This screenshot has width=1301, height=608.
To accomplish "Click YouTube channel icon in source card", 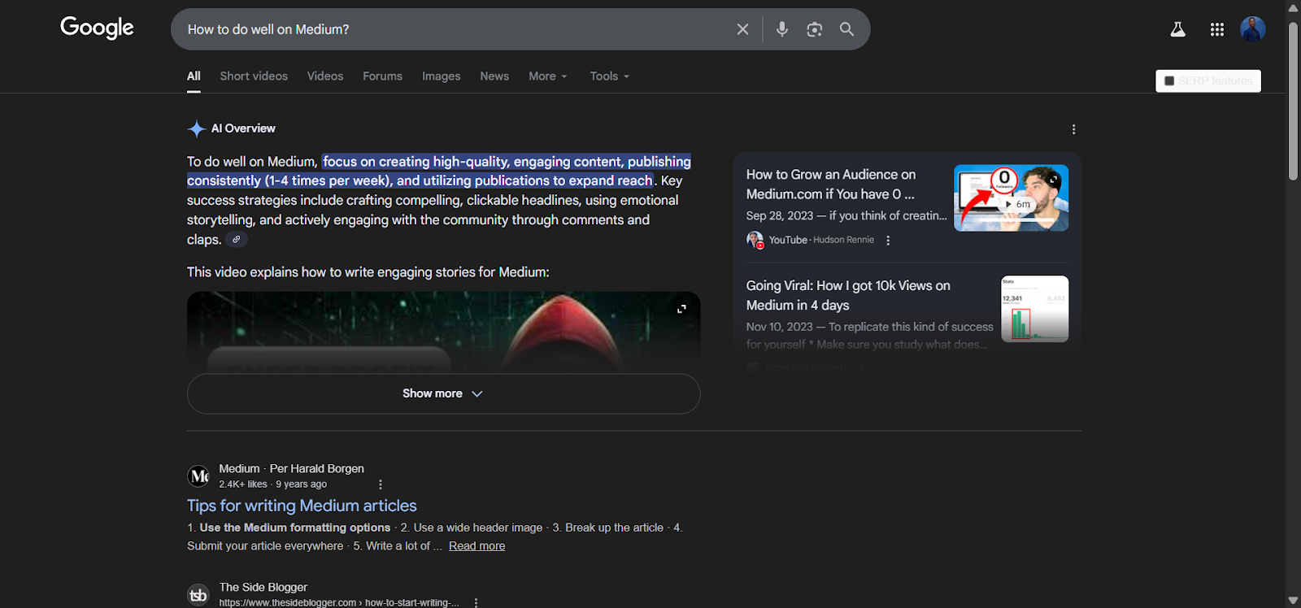I will [x=755, y=240].
